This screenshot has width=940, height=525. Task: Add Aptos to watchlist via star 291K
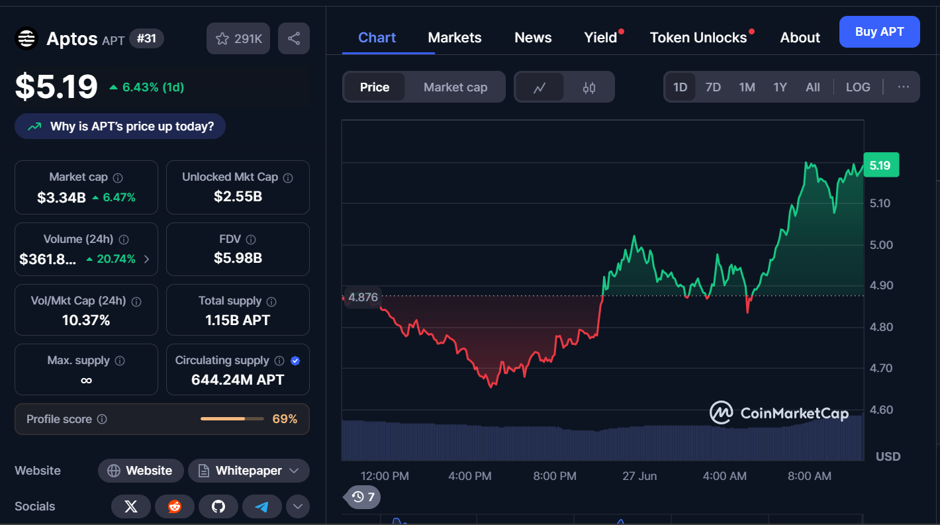click(238, 38)
